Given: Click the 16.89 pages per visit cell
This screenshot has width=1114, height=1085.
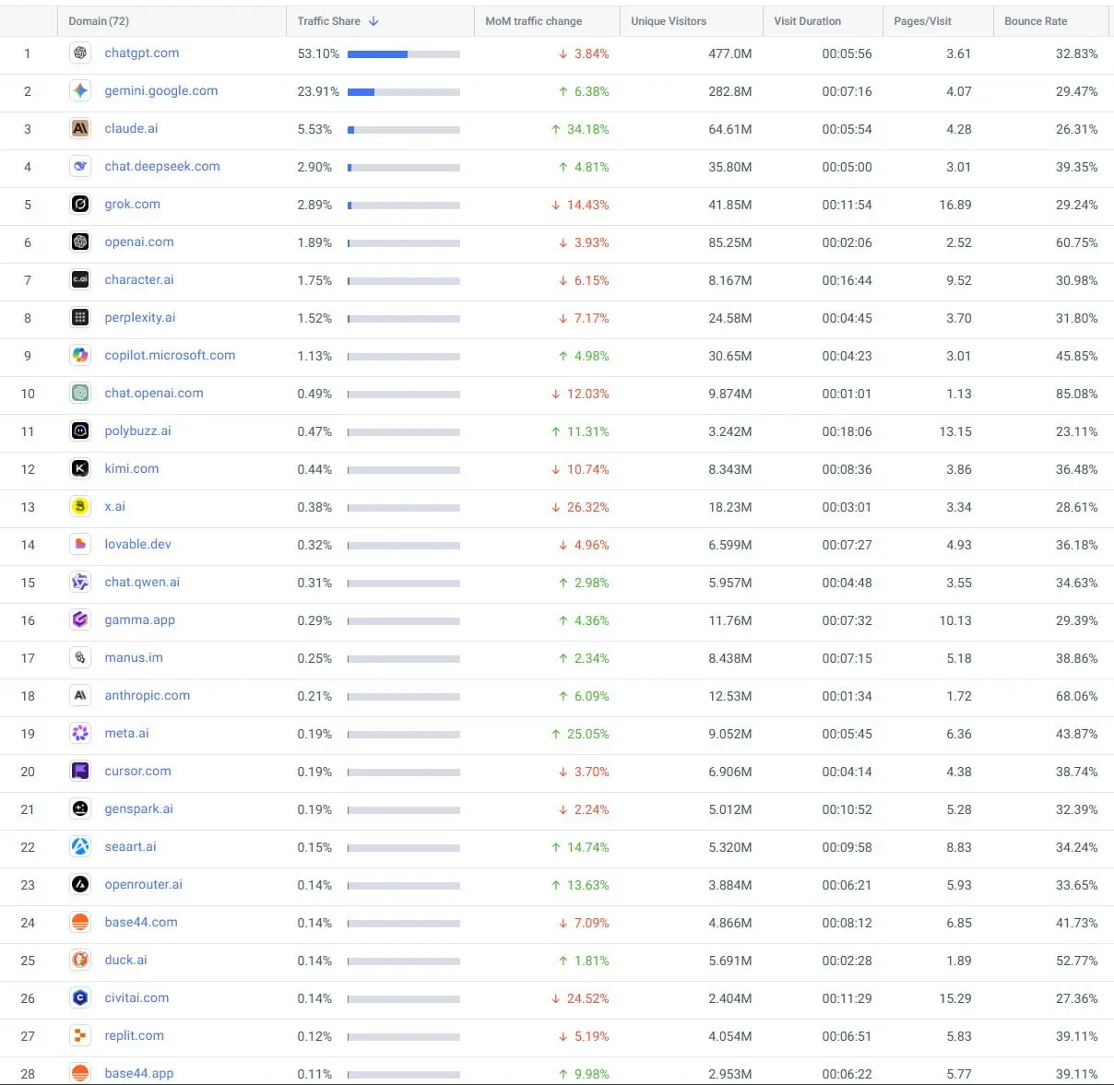Looking at the screenshot, I should 955,205.
